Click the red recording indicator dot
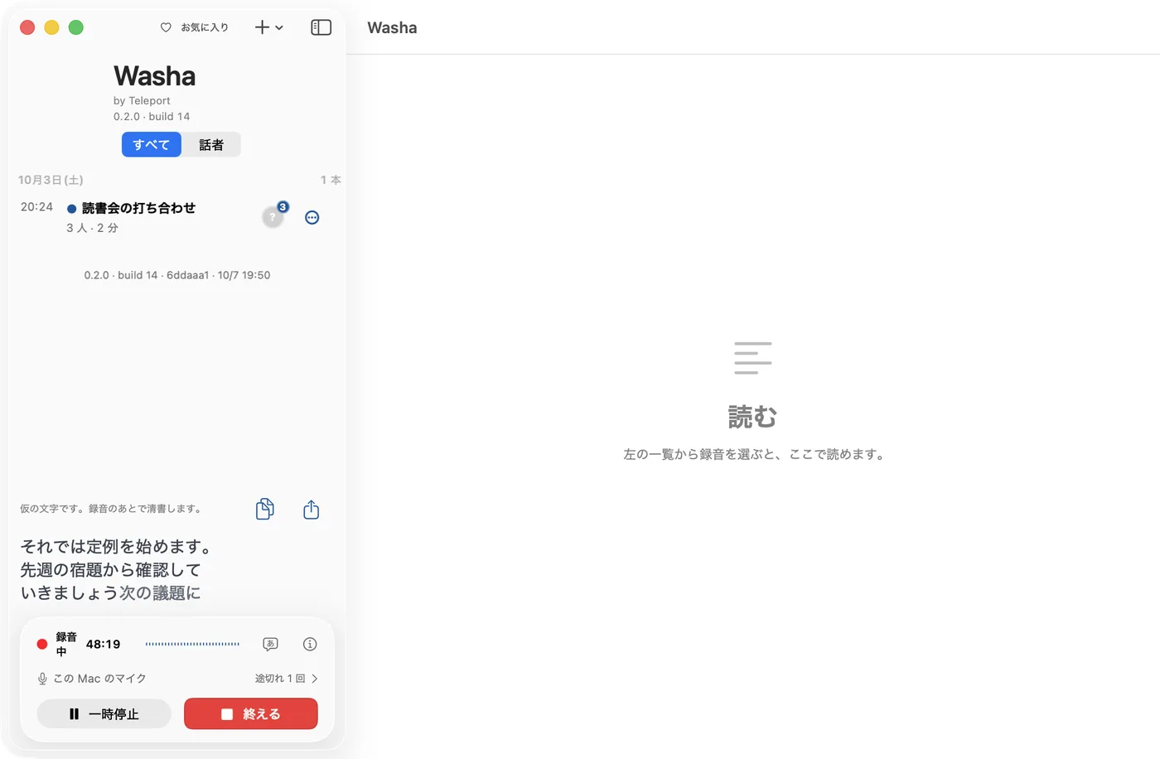The image size is (1160, 759). 42,644
